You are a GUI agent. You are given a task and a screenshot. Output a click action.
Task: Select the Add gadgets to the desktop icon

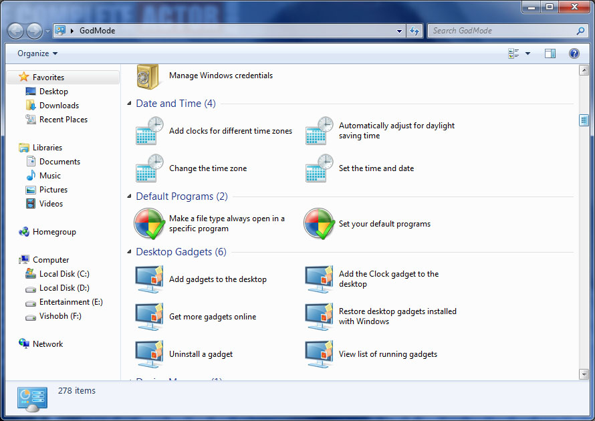(150, 279)
